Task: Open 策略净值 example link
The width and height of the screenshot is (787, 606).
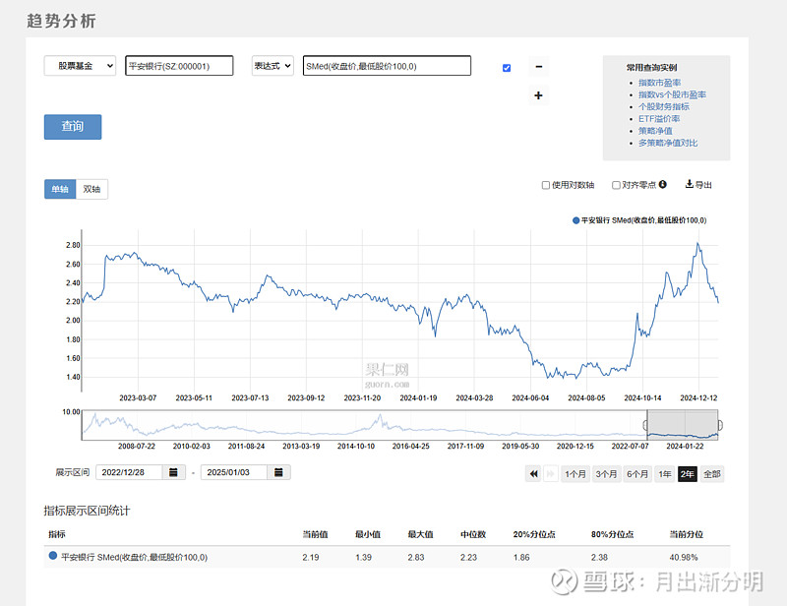Action: 655,131
